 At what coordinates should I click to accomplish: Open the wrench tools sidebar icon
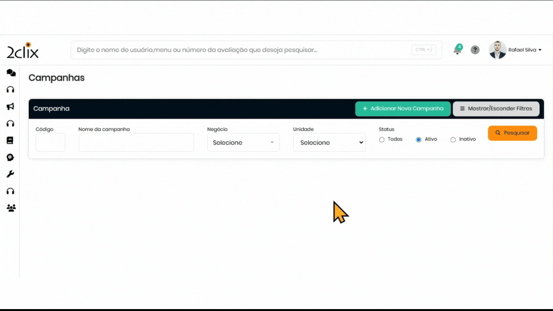[x=10, y=174]
